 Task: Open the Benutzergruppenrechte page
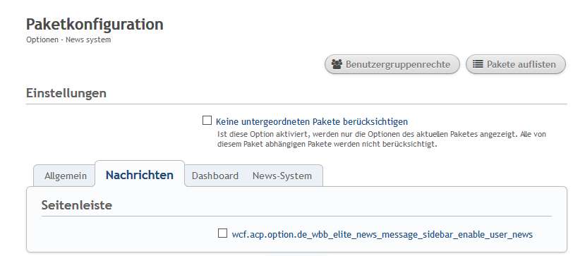[392, 64]
